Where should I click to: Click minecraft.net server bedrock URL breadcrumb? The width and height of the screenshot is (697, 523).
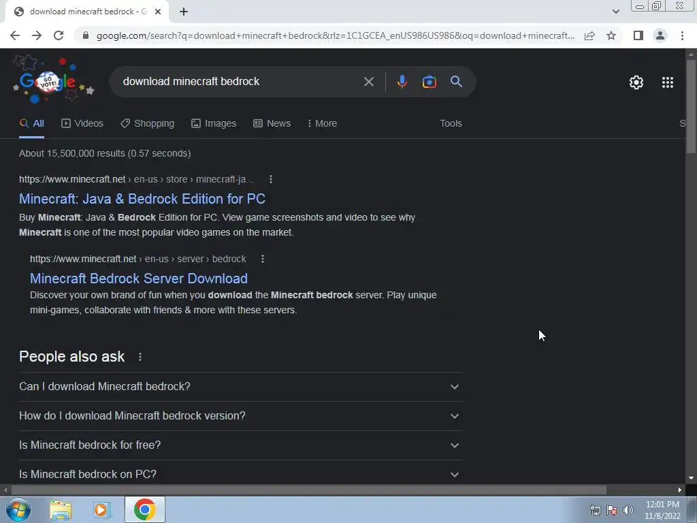[x=137, y=259]
